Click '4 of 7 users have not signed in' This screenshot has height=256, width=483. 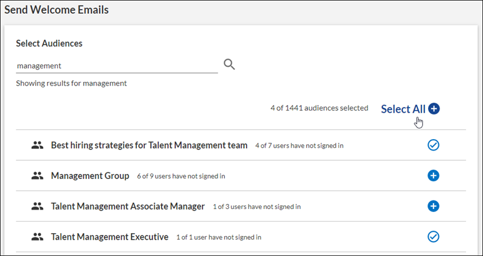[x=299, y=146]
